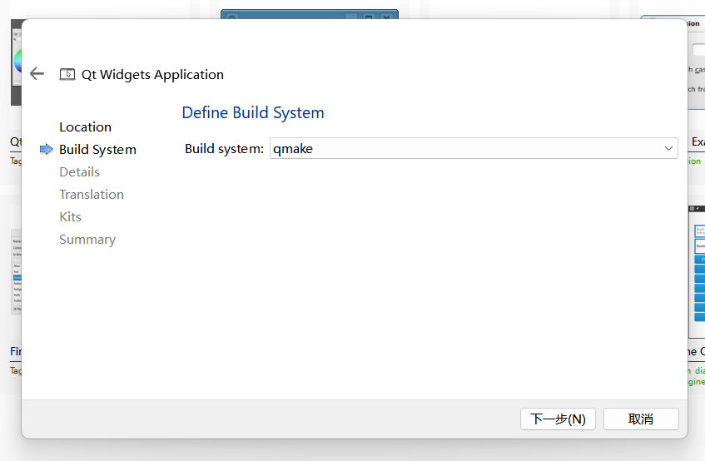Viewport: 705px width, 461px height.
Task: Click the blue arrow current step indicator
Action: 47,149
